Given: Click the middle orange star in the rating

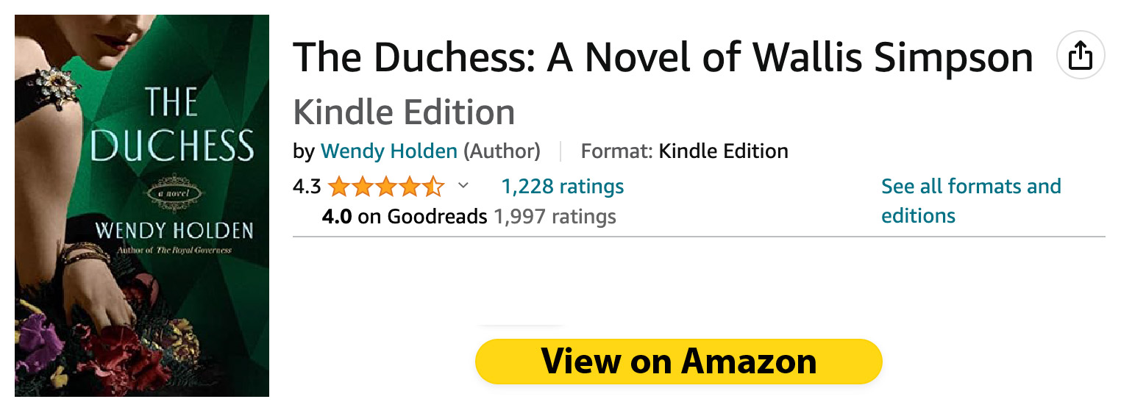Looking at the screenshot, I should tap(386, 187).
